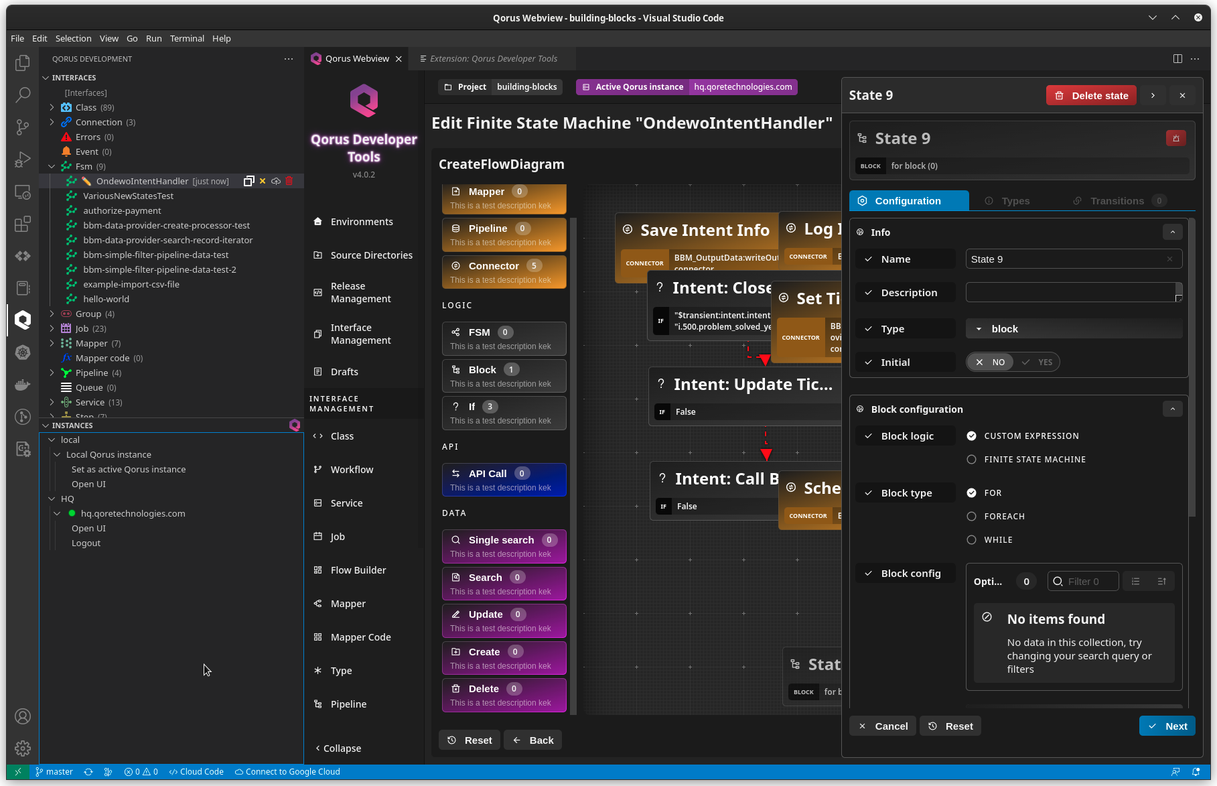Switch to the Transitions tab
Screen dimensions: 1217x786
pos(1117,200)
